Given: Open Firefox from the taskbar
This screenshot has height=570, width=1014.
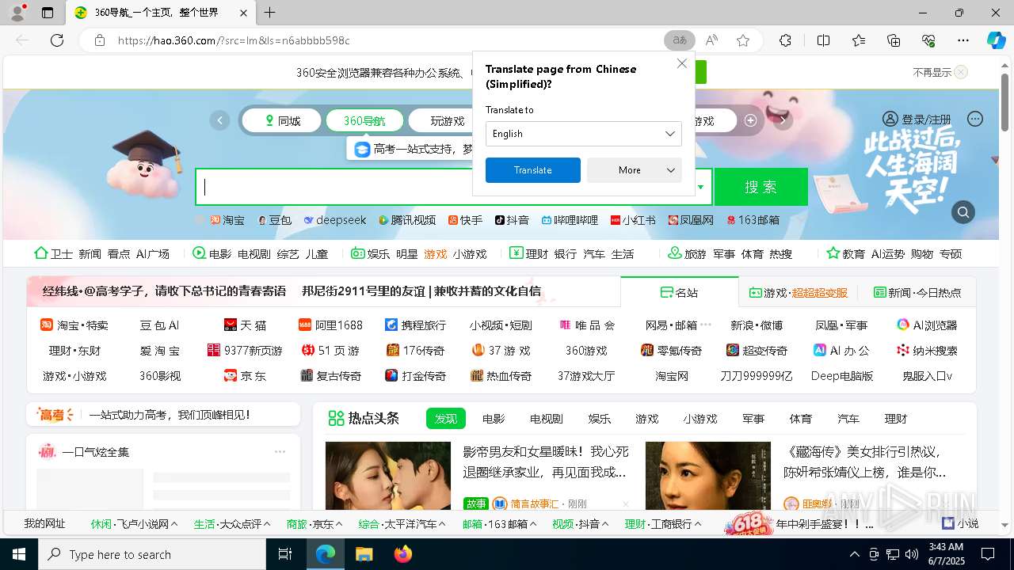Looking at the screenshot, I should pos(403,554).
